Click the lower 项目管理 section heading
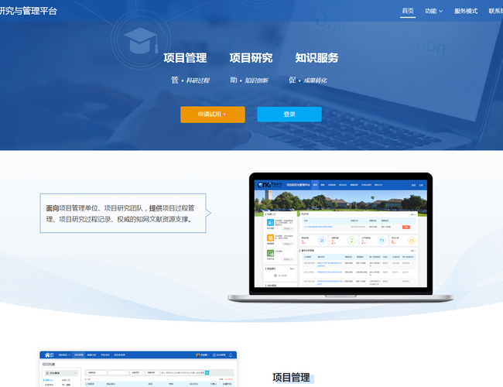This screenshot has width=503, height=387. (291, 378)
